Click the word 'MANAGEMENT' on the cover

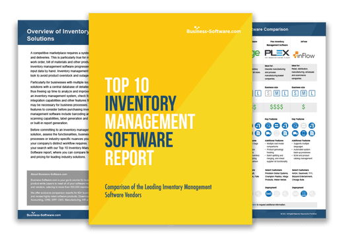tap(150, 122)
